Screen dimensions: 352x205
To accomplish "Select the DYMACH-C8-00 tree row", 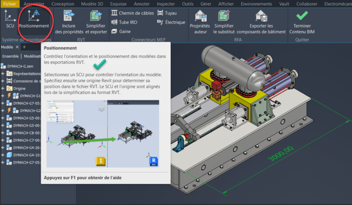I will point(24,133).
